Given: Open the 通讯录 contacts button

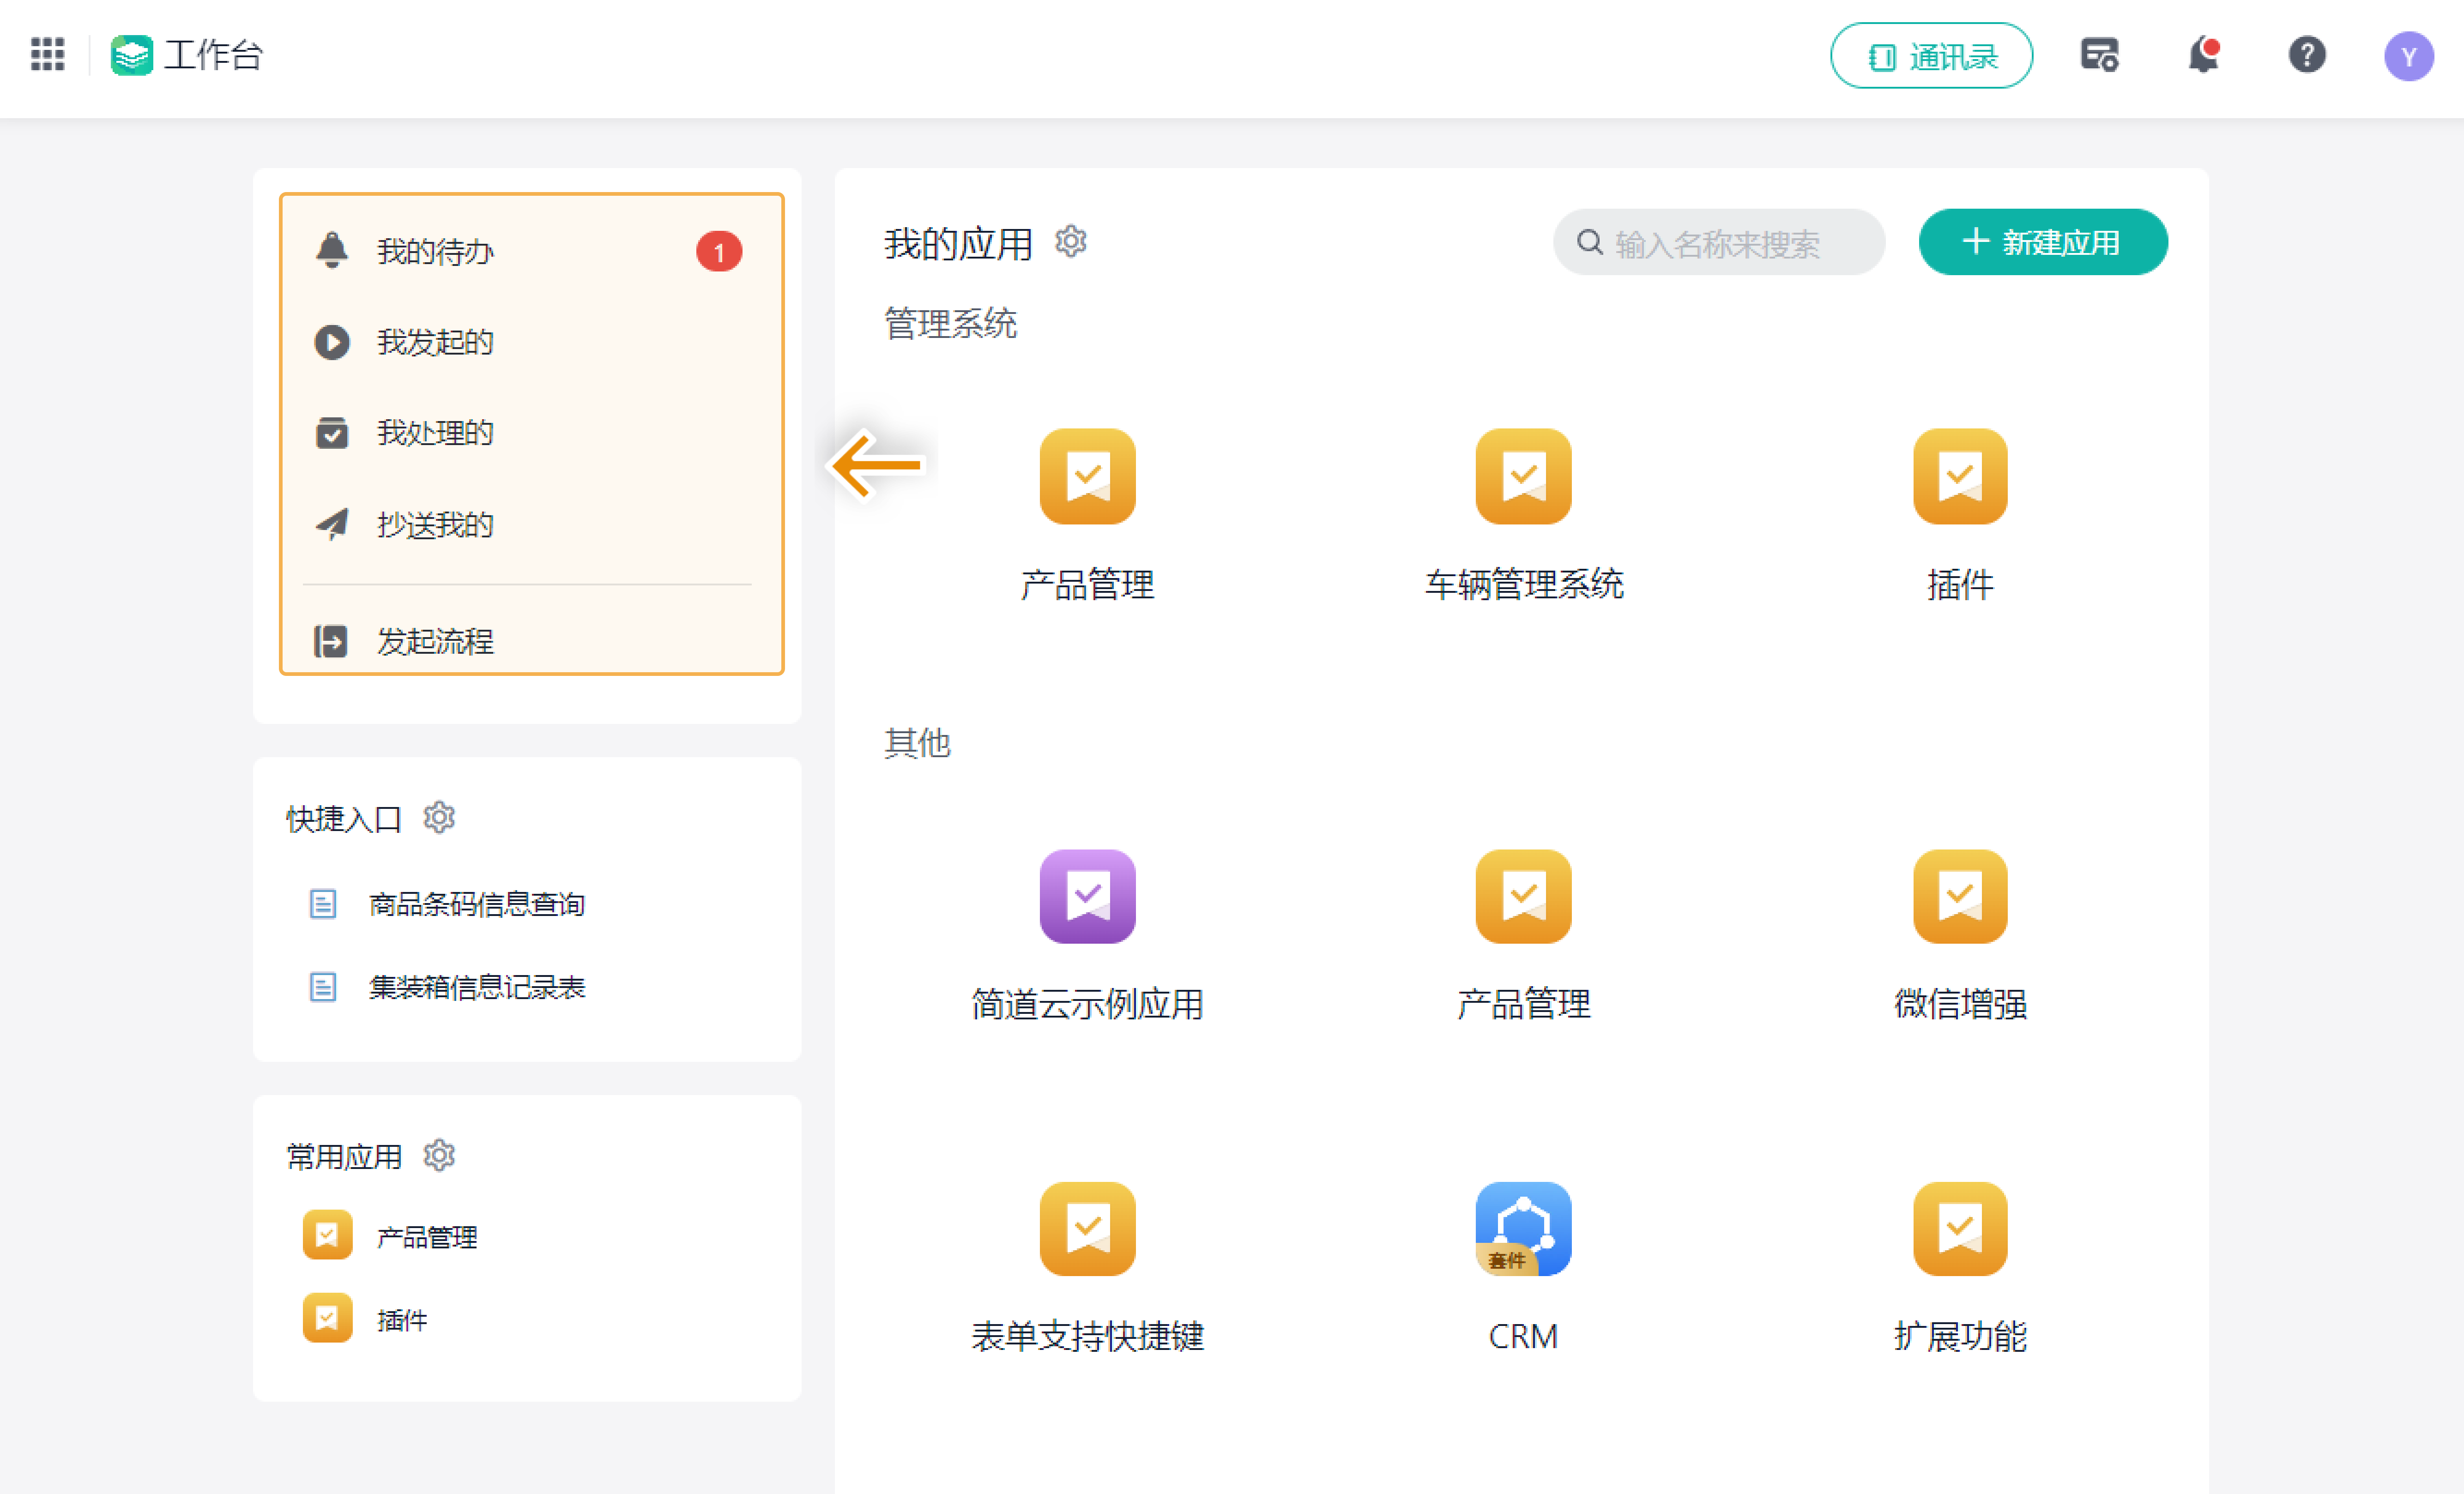Looking at the screenshot, I should (x=1931, y=56).
